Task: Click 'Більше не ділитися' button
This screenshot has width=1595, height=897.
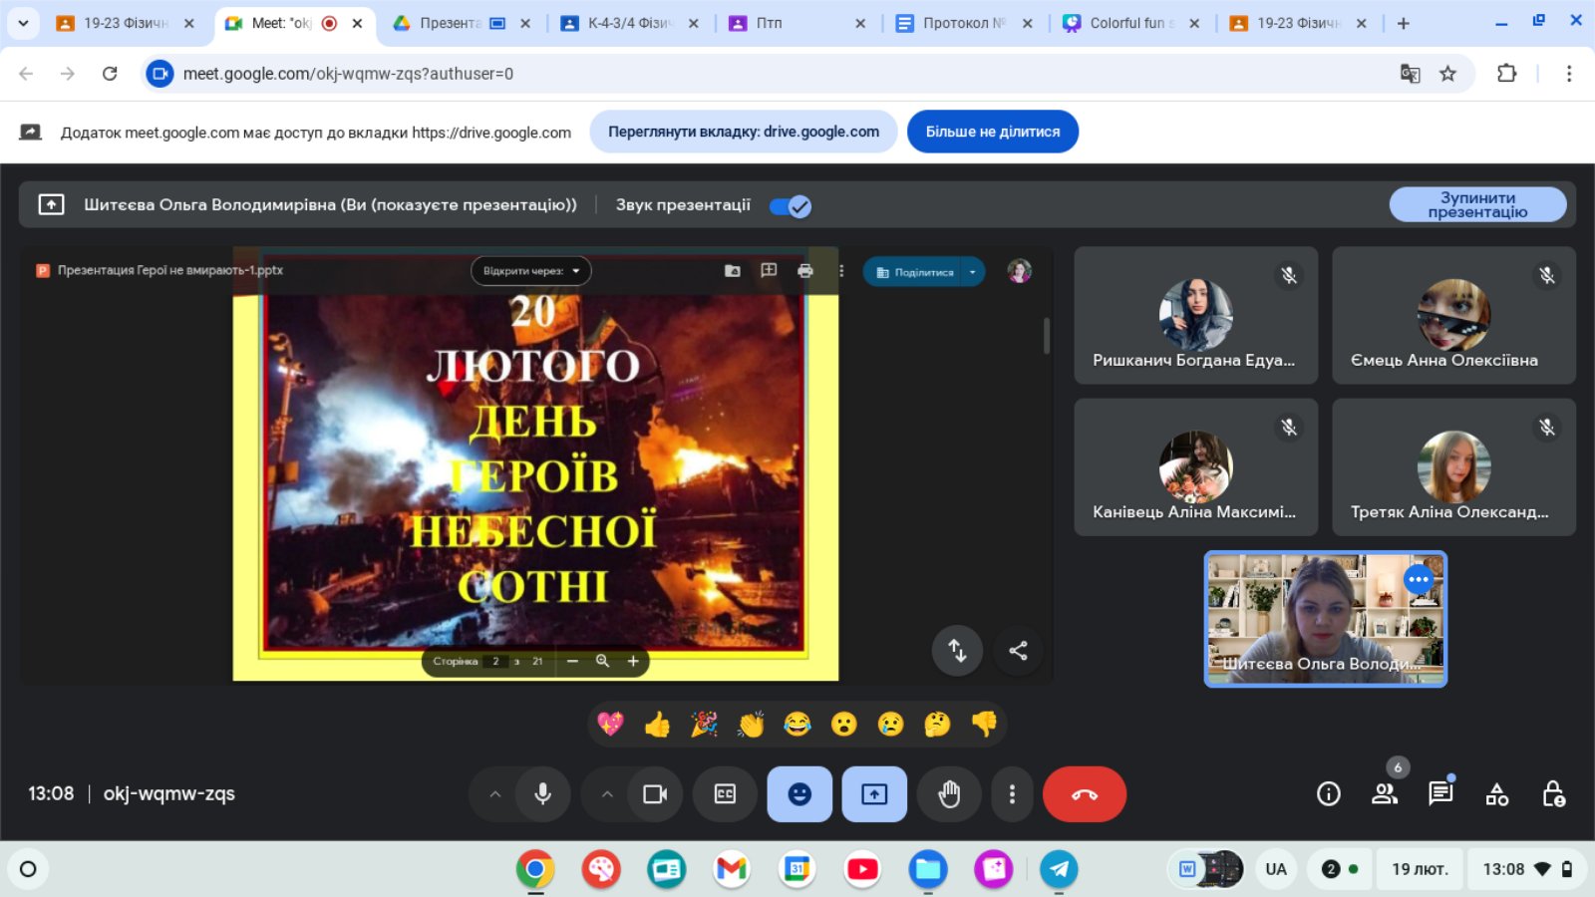Action: click(992, 132)
